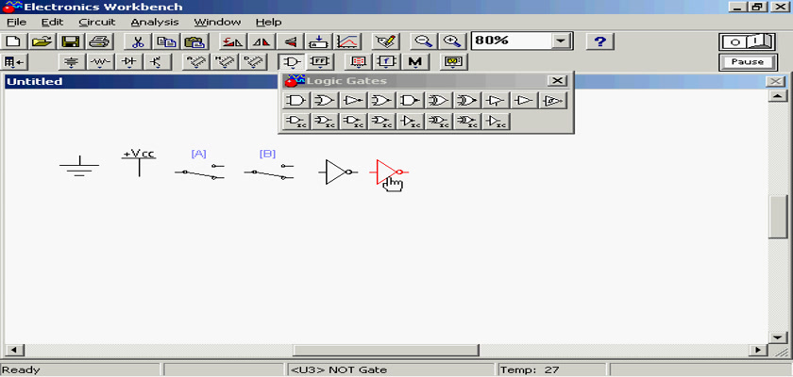The image size is (793, 377).
Task: Pick the XOR gate in palette
Action: click(438, 101)
